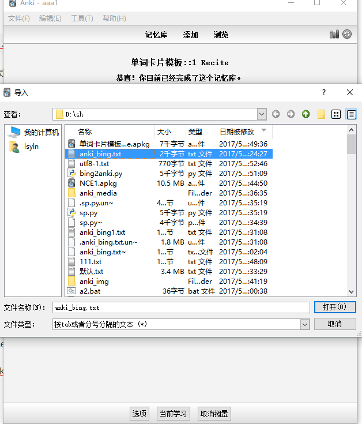Image resolution: width=362 pixels, height=424 pixels.
Task: Click 添加 to add cards in Anki
Action: pyautogui.click(x=190, y=35)
